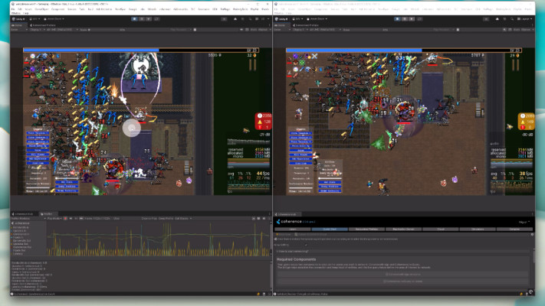
Task: Toggle the checkbox in the Coherence Quick Start panel
Action: coord(307,245)
